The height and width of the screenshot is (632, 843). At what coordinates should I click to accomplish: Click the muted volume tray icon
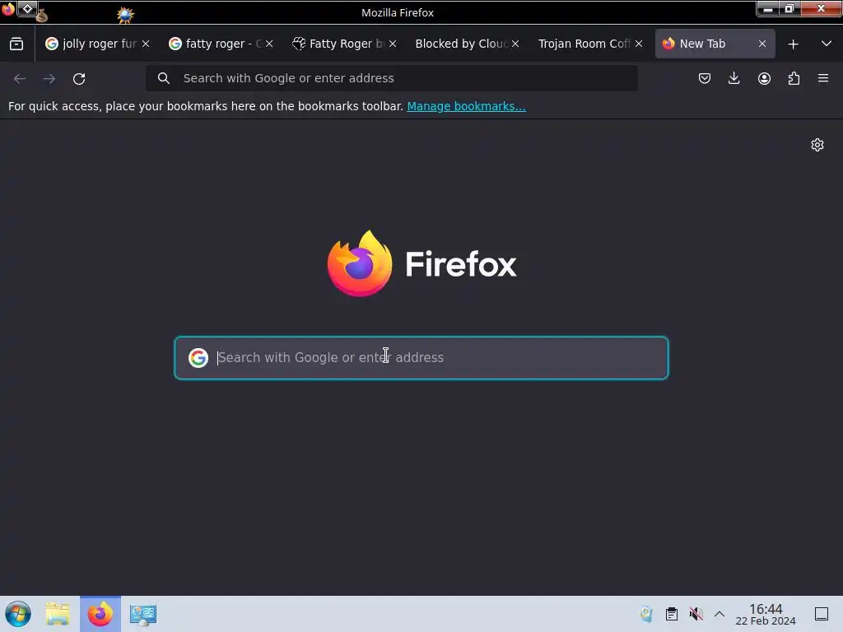click(696, 614)
